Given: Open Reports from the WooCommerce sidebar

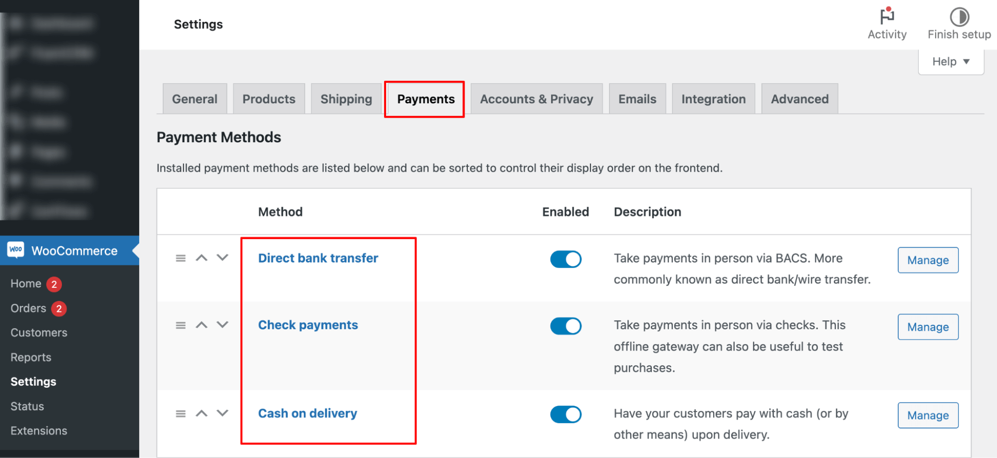Looking at the screenshot, I should click(x=30, y=357).
